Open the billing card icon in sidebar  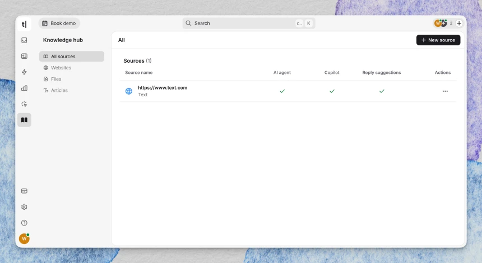(24, 191)
